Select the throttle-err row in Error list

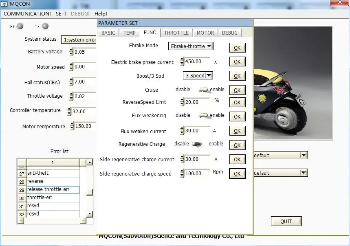pyautogui.click(x=53, y=198)
